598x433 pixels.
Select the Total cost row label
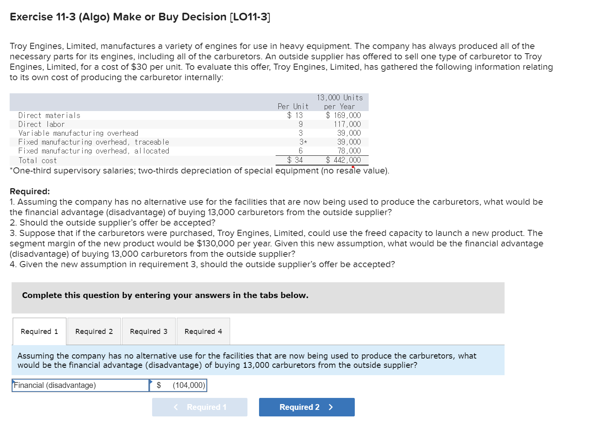[38, 160]
